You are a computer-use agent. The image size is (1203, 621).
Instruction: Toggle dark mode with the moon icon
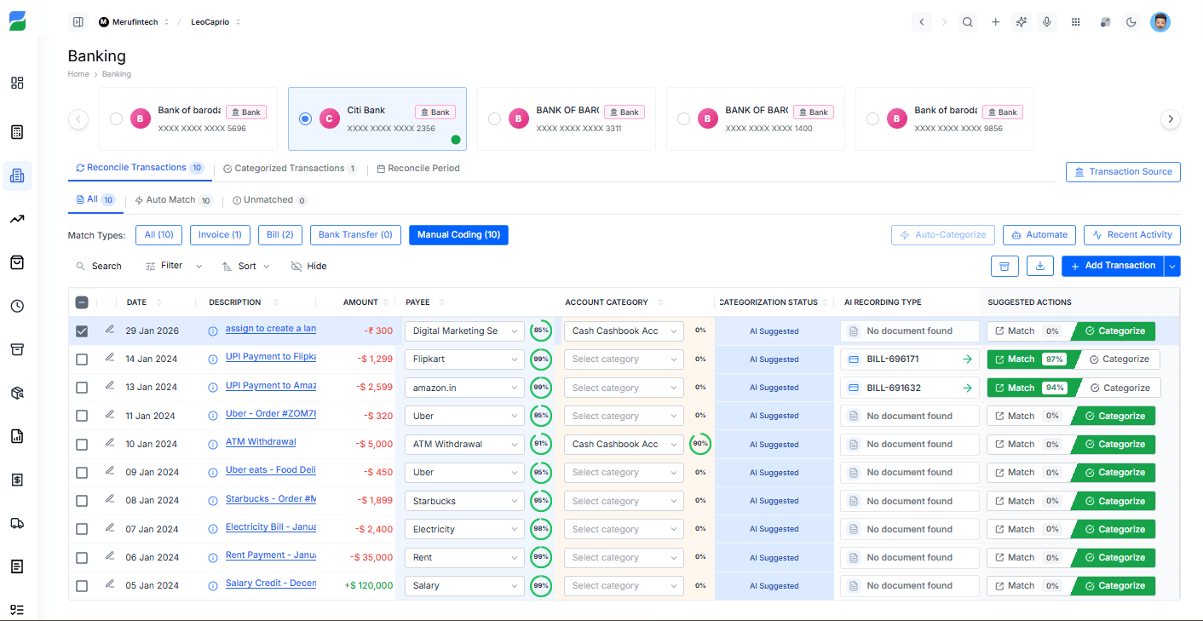[x=1131, y=22]
